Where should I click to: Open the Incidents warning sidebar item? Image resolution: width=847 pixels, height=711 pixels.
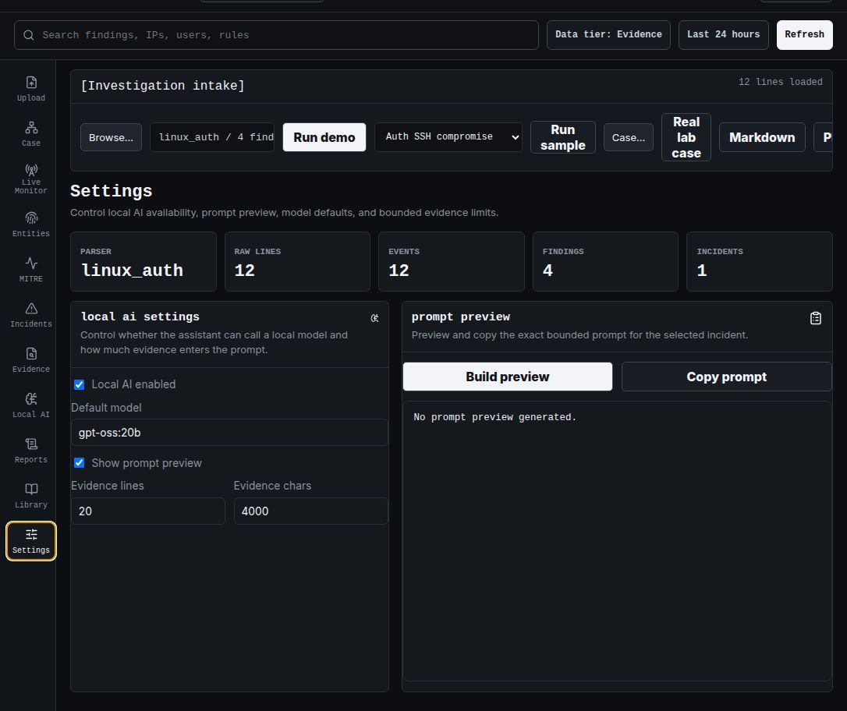click(x=30, y=315)
